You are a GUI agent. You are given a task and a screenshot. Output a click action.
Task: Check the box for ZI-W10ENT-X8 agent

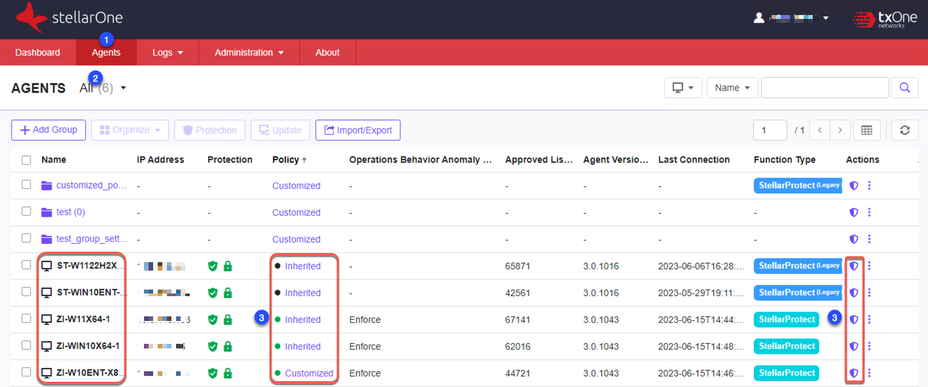[26, 373]
